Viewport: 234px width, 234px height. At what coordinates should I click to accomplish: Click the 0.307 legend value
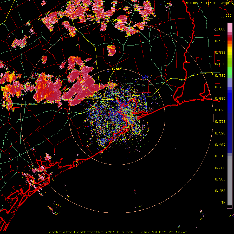220,179
